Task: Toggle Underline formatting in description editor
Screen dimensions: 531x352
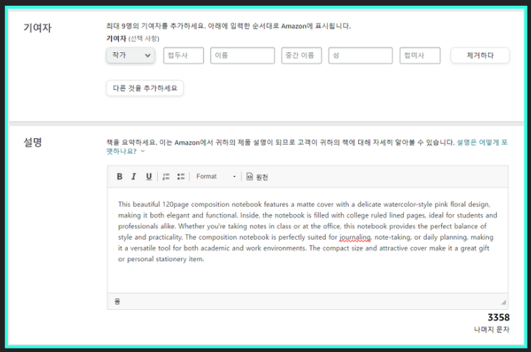Action: click(149, 176)
